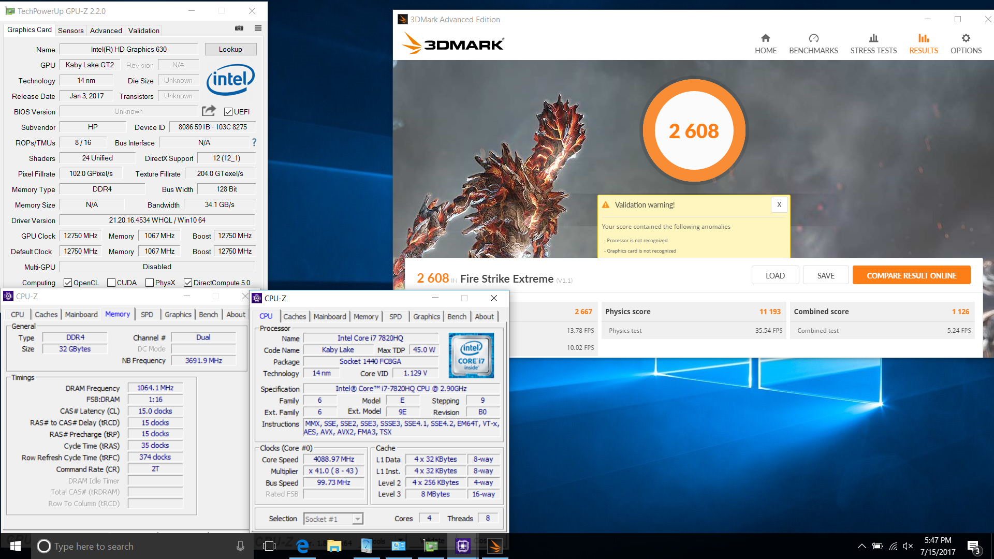994x559 pixels.
Task: Open the Windows Start menu
Action: pyautogui.click(x=16, y=546)
